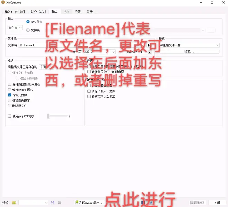Click the delete preset X icon

point(59,203)
